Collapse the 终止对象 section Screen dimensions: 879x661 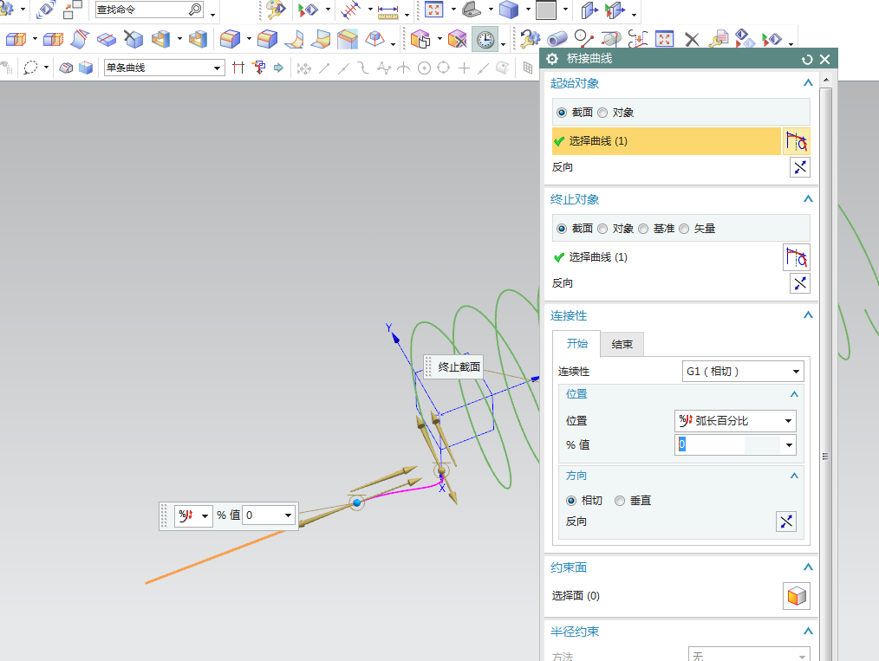coord(808,199)
